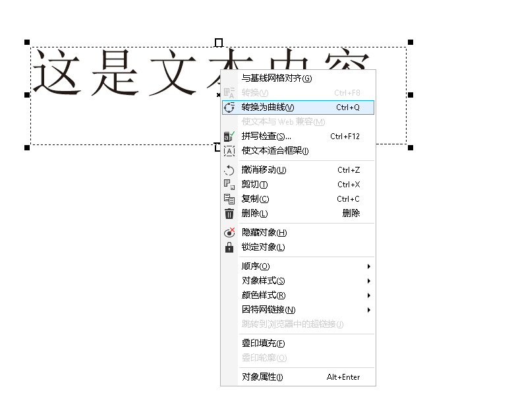Choose 删除(L) menu entry
Viewport: 514px width, 395px height.
point(298,214)
